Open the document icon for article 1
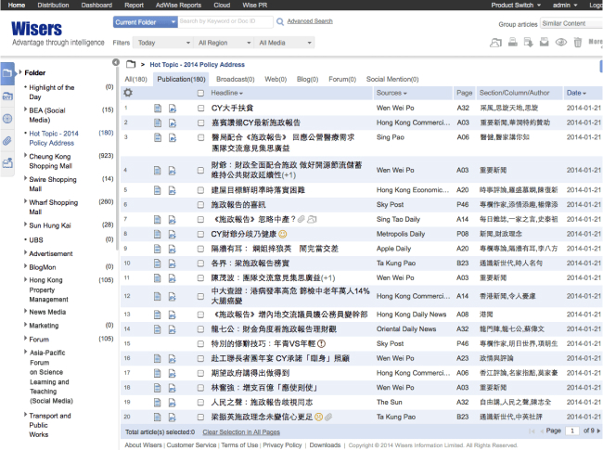Viewport: 603px width, 450px height. 157,108
